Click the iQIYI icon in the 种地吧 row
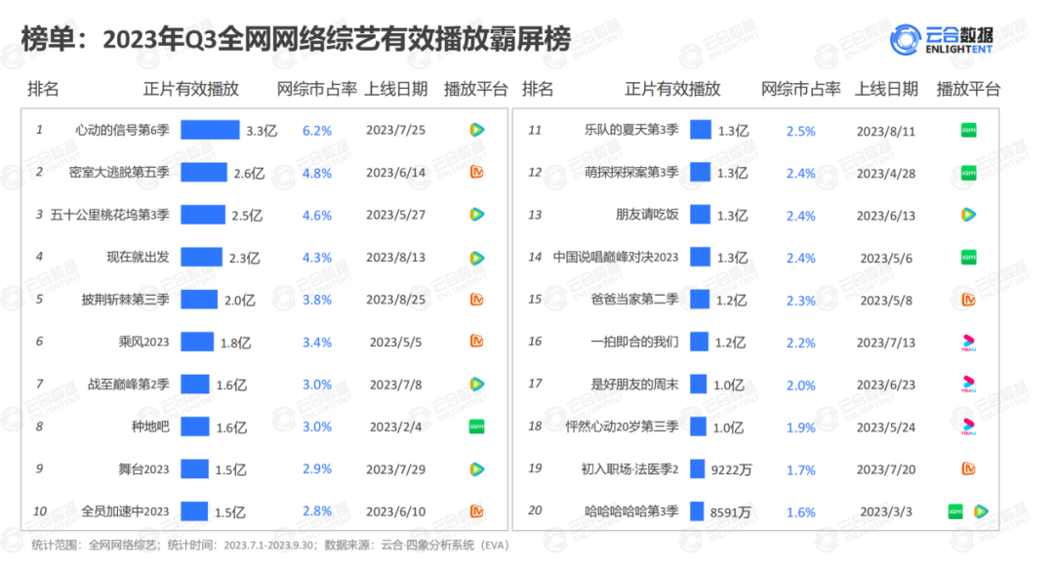Viewport: 1054px width, 569px height. [x=477, y=427]
